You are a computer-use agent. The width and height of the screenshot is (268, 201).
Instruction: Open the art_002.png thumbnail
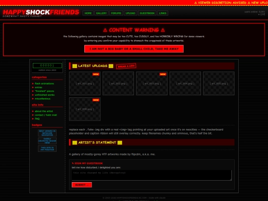coord(118,83)
